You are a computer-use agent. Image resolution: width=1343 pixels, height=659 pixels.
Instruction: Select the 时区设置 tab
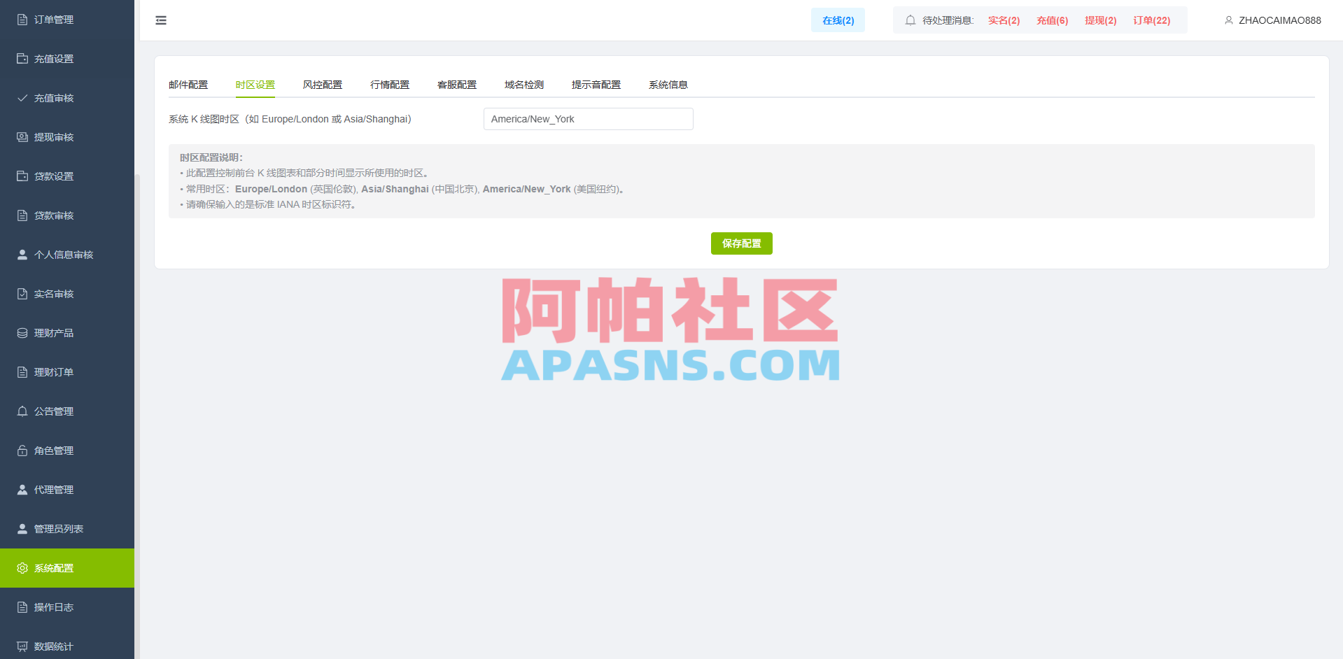coord(255,85)
